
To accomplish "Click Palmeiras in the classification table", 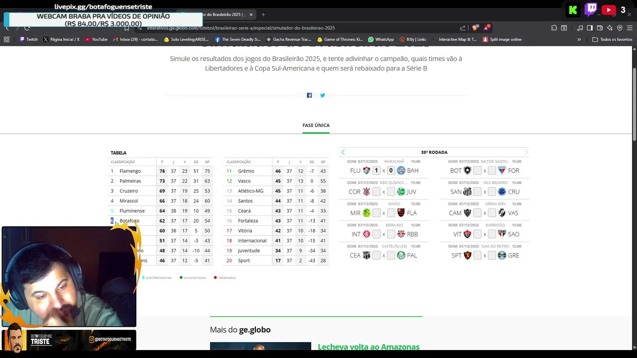I will click(x=130, y=181).
